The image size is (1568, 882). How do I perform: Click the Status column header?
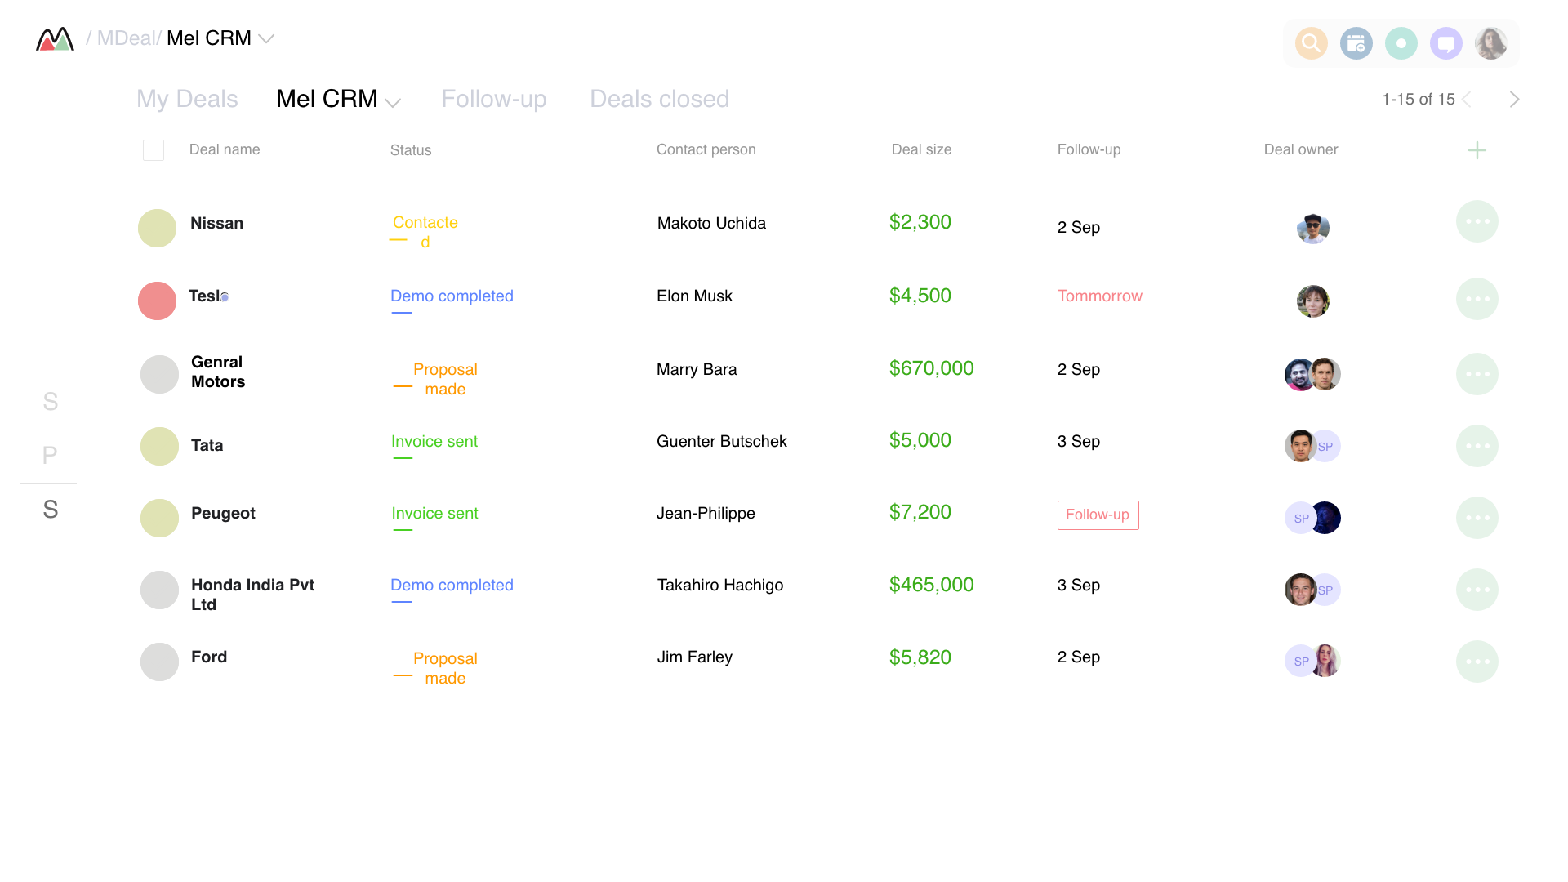(x=411, y=150)
